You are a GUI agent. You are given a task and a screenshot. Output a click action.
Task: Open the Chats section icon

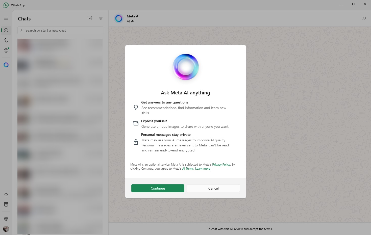coord(6,30)
